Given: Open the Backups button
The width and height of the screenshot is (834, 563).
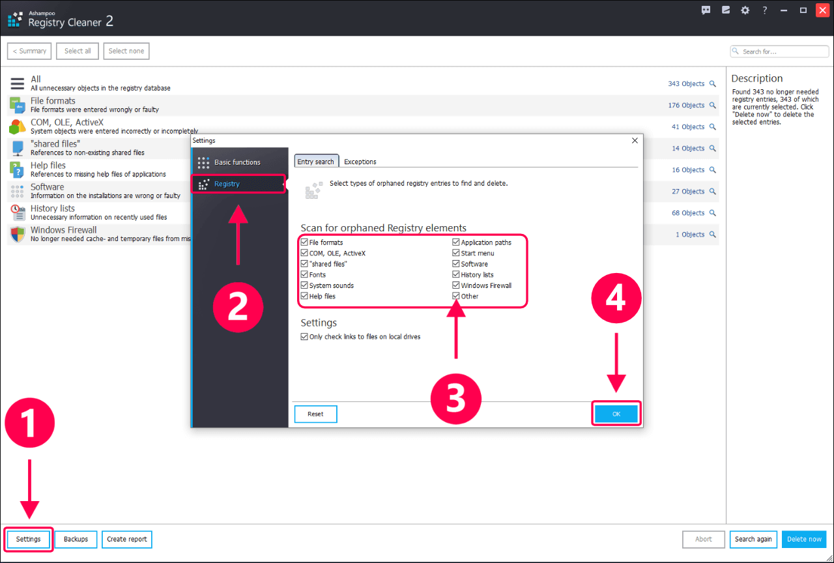Looking at the screenshot, I should pyautogui.click(x=76, y=539).
